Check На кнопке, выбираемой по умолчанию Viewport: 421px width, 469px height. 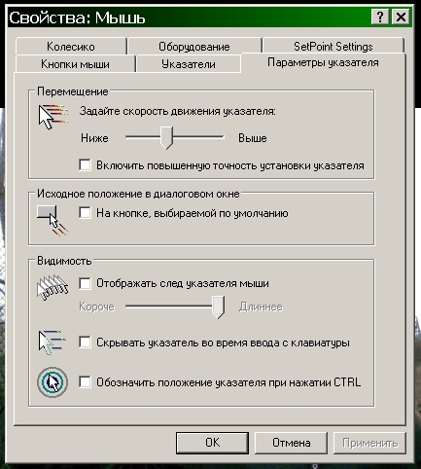(85, 213)
